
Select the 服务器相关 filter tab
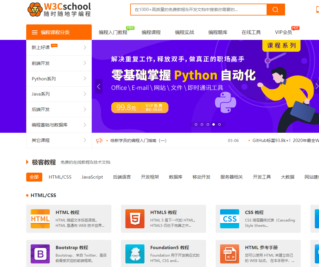click(x=231, y=177)
